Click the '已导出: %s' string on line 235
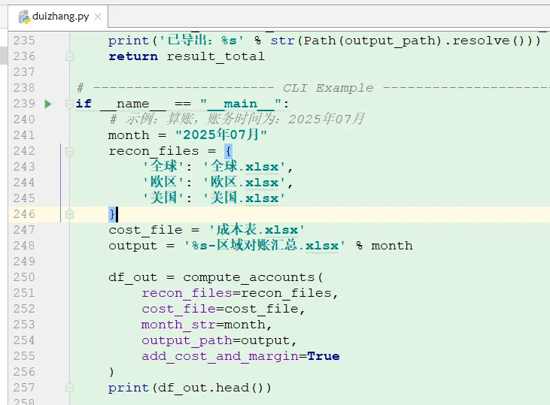 (202, 41)
